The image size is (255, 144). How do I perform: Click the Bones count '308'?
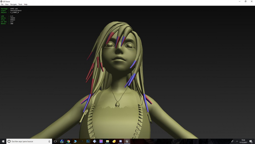[12, 24]
